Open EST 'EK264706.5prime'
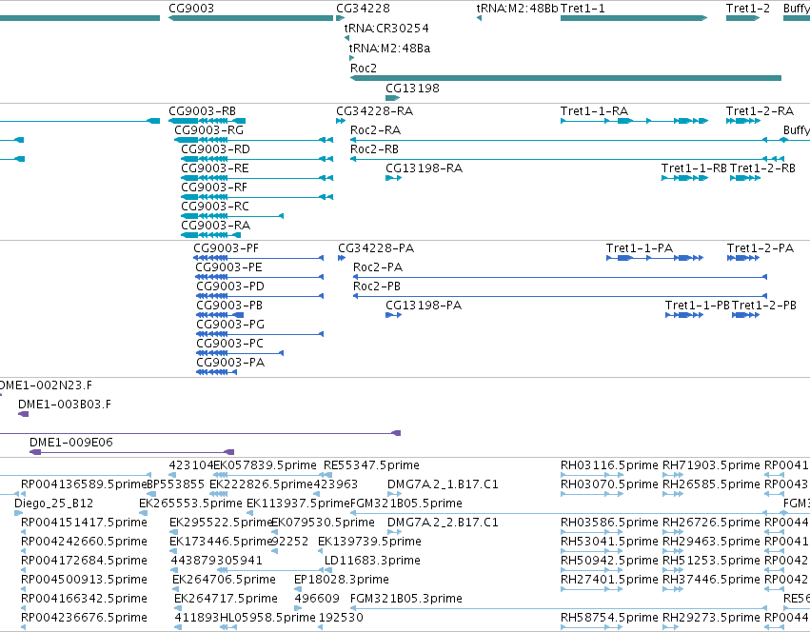Screen dimensions: 810x632 coord(224,580)
